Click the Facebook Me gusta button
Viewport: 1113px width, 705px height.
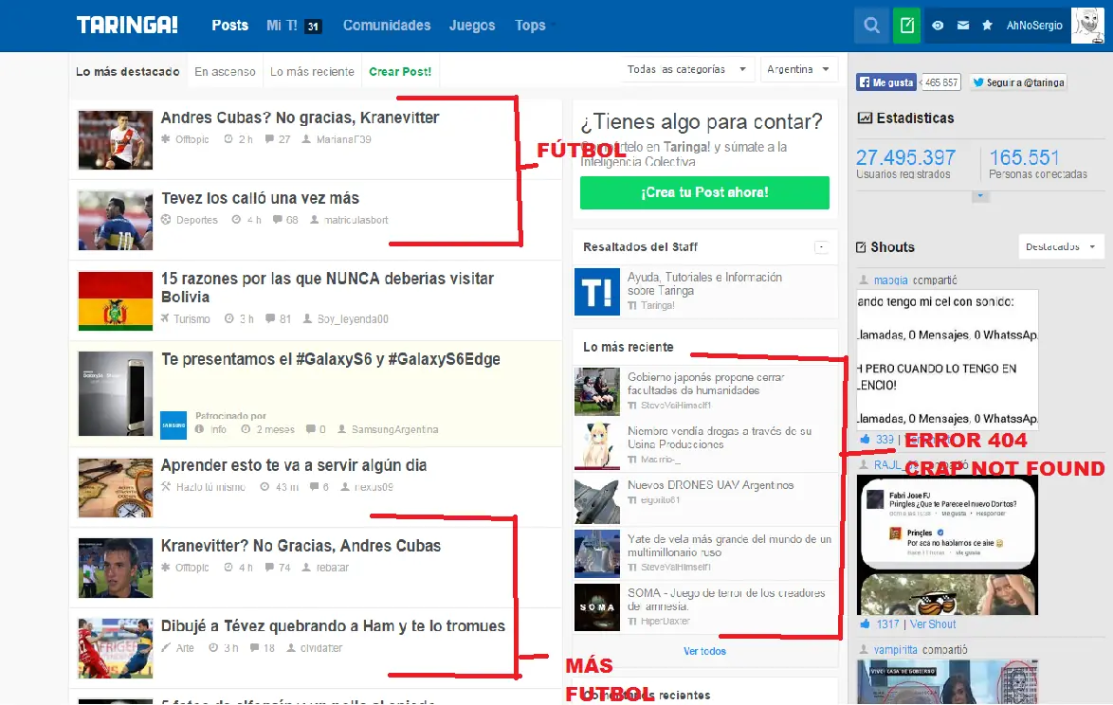click(885, 82)
